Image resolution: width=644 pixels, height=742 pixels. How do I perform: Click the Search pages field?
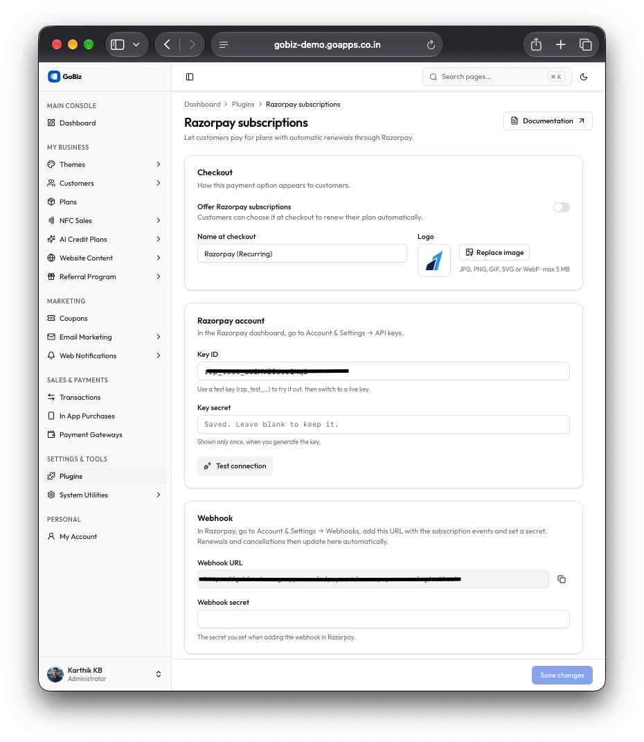pyautogui.click(x=497, y=77)
